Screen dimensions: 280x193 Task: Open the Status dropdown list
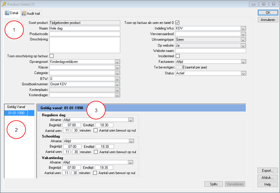243,73
